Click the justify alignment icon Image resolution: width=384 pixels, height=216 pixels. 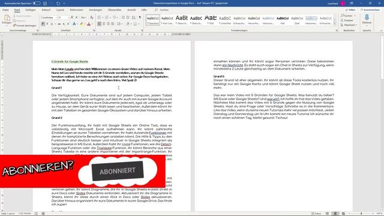point(113,24)
